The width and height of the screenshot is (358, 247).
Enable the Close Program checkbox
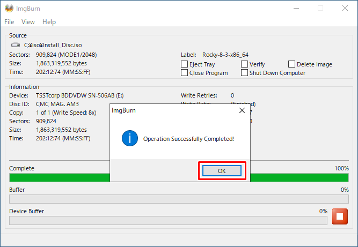pyautogui.click(x=185, y=73)
